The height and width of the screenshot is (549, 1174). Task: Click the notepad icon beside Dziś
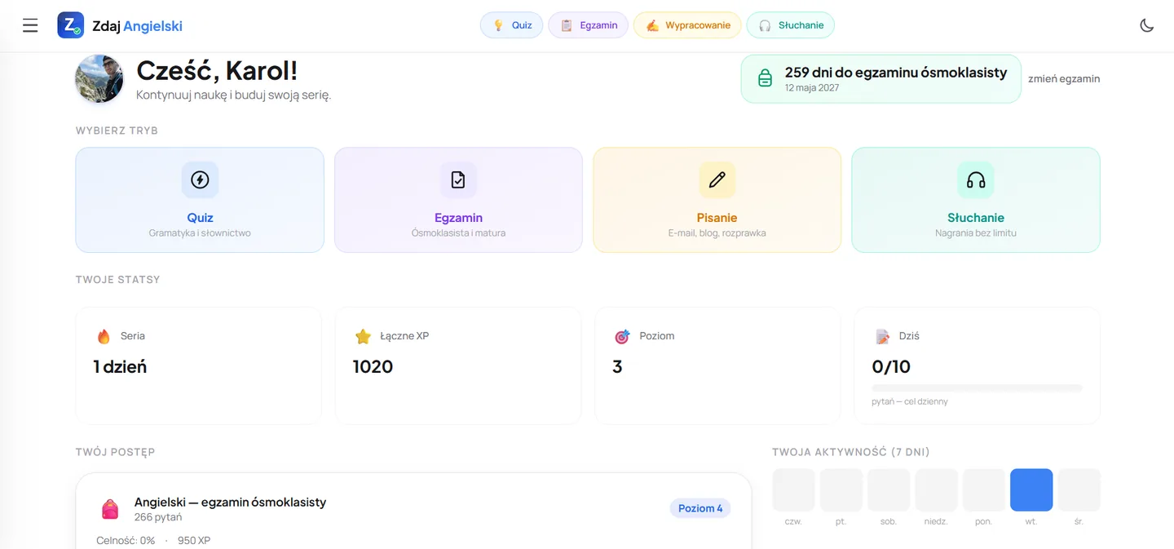(882, 336)
